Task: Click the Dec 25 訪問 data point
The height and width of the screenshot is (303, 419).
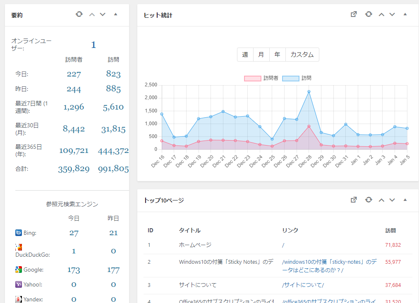Action: coord(272,139)
